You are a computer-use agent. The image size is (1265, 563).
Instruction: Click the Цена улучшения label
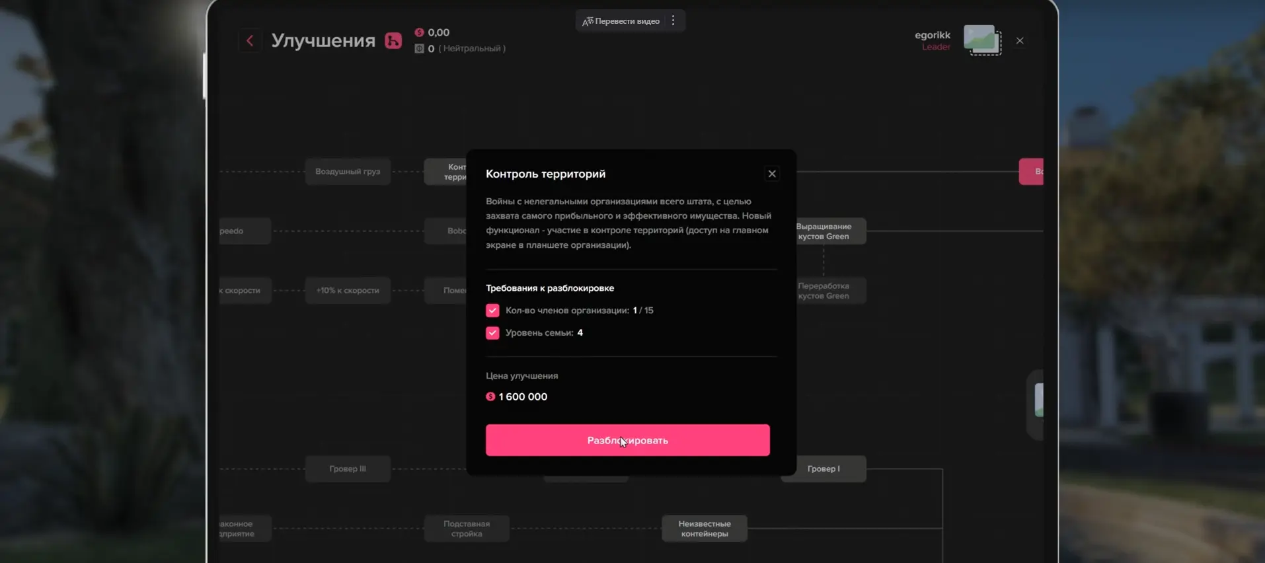[522, 376]
